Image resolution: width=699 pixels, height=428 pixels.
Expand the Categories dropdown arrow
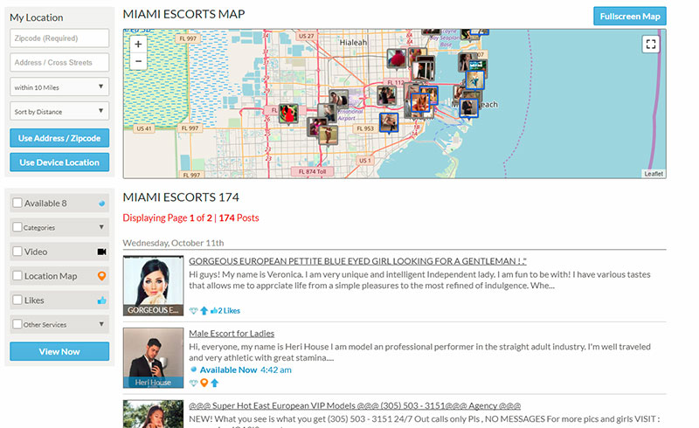101,227
